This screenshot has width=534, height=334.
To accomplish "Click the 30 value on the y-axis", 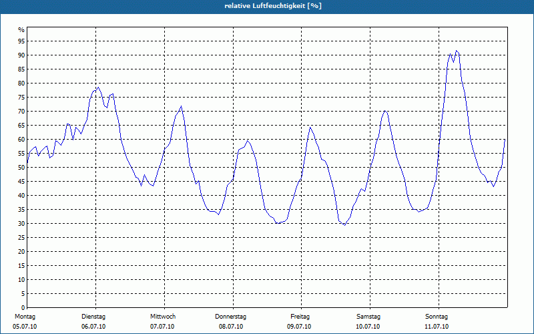I will [x=21, y=224].
